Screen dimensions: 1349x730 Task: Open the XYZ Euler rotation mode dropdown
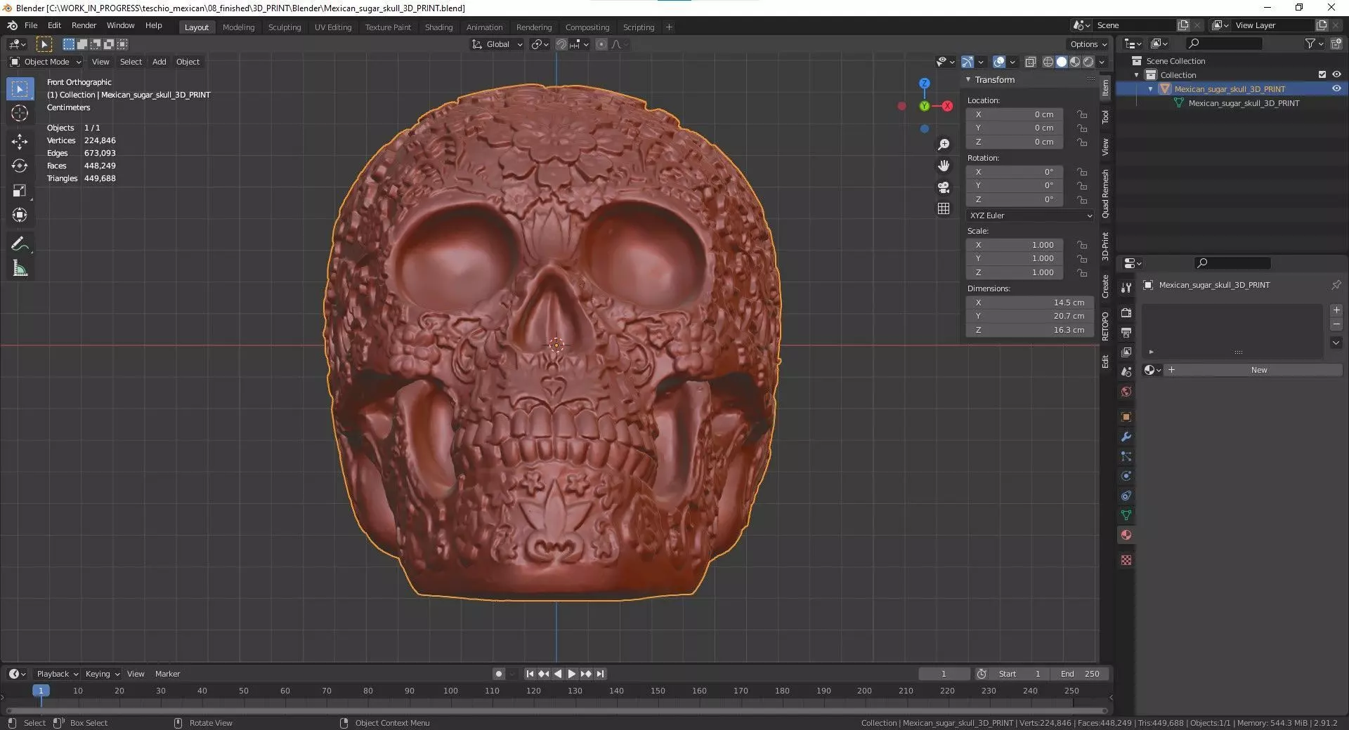coord(1029,215)
